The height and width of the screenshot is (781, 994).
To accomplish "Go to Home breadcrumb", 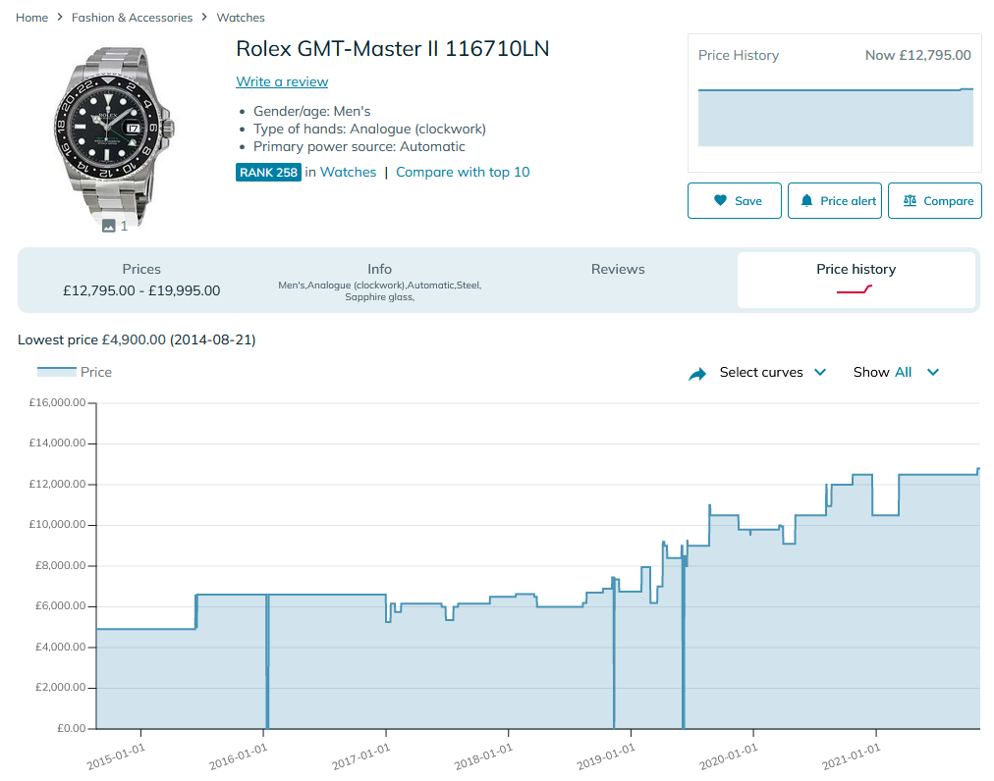I will [31, 18].
